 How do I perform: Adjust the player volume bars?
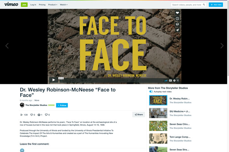pos(166,80)
